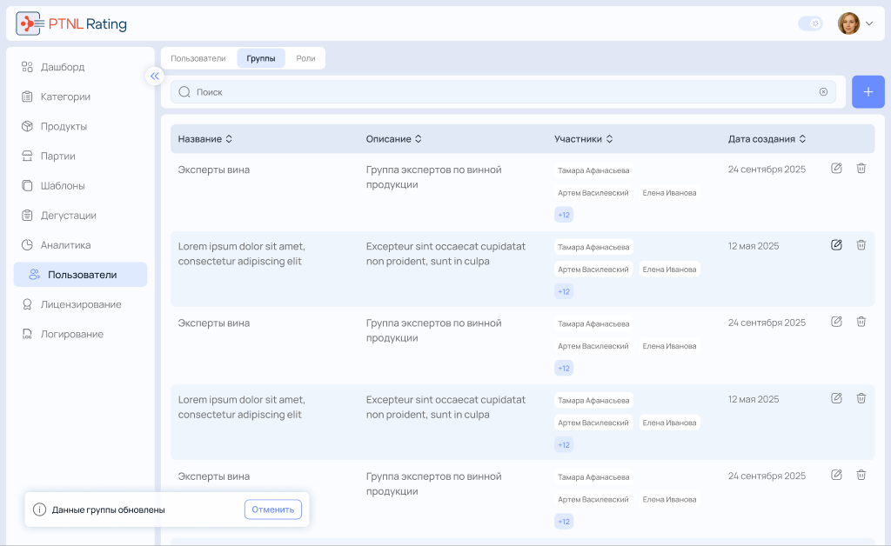Image resolution: width=891 pixels, height=546 pixels.
Task: Expand +12 members in the first Эксперты вина row
Action: pos(564,215)
